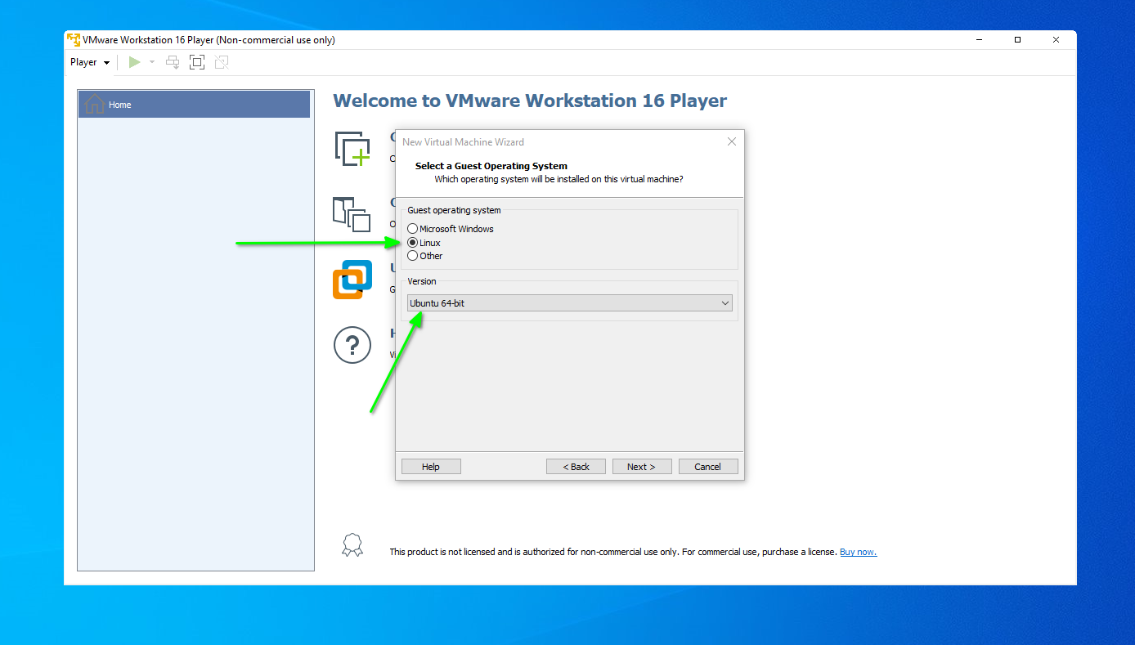1135x645 pixels.
Task: Select the Linux guest operating system
Action: (412, 242)
